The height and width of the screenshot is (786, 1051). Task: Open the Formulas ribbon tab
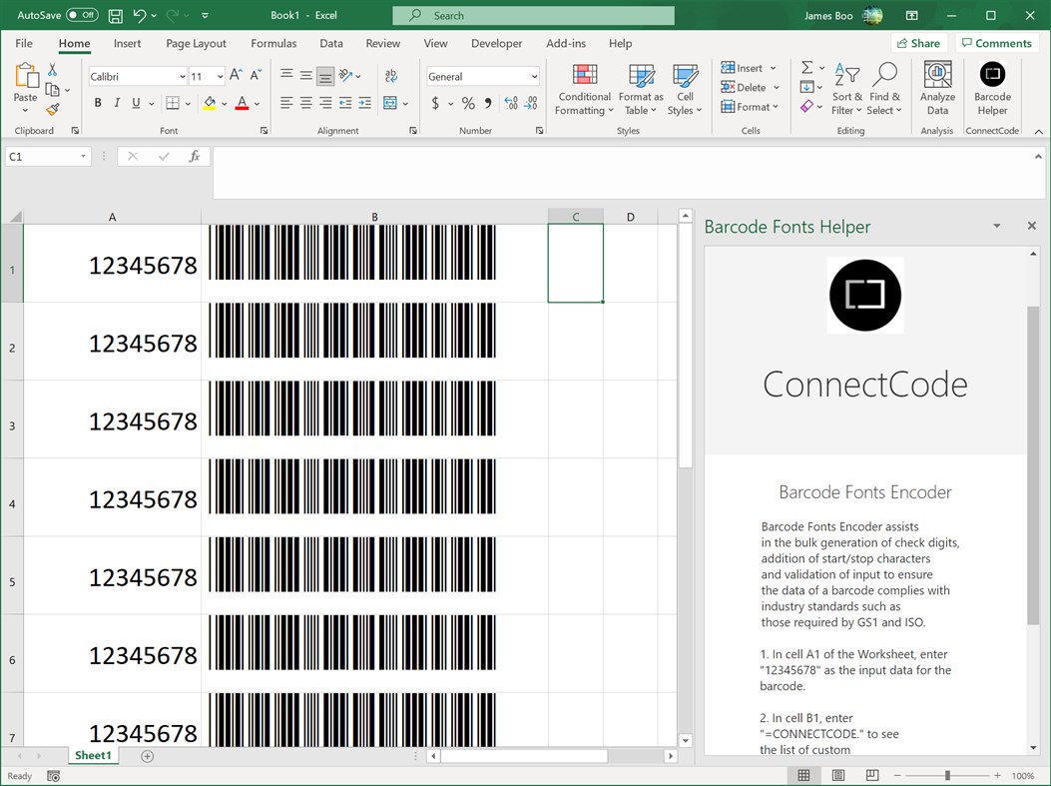coord(272,43)
